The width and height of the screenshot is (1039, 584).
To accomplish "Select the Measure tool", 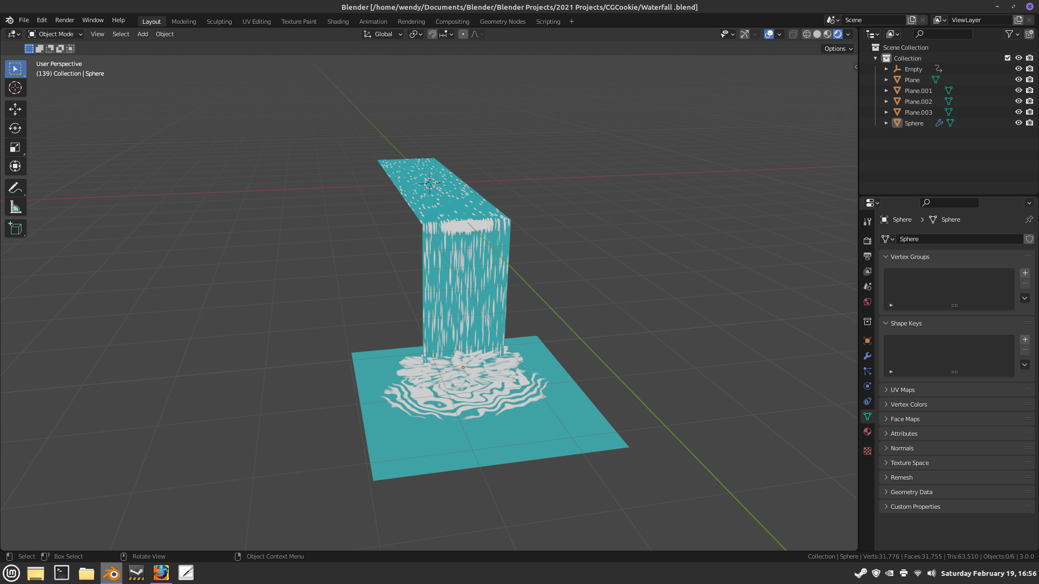I will (x=15, y=208).
